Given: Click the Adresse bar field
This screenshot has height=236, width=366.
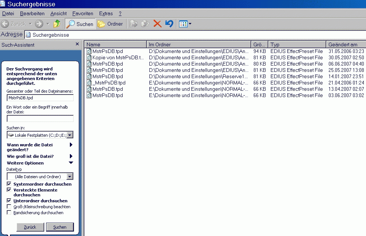Looking at the screenshot, I should pos(195,35).
